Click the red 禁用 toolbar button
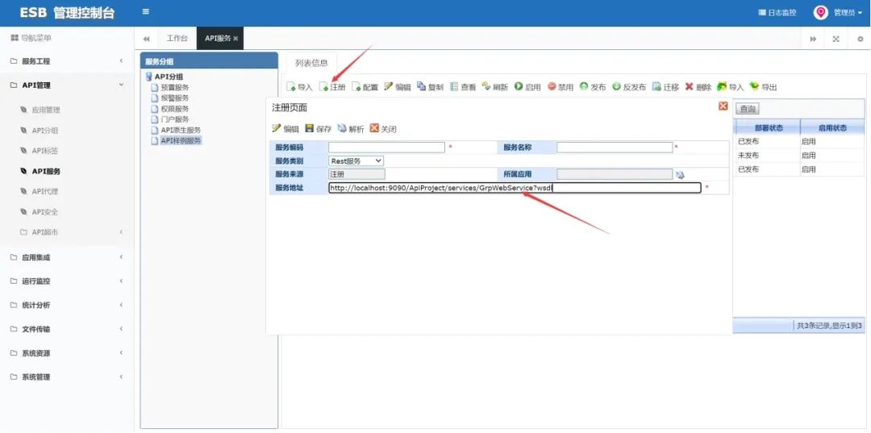Screen dimensions: 871x433 point(561,87)
